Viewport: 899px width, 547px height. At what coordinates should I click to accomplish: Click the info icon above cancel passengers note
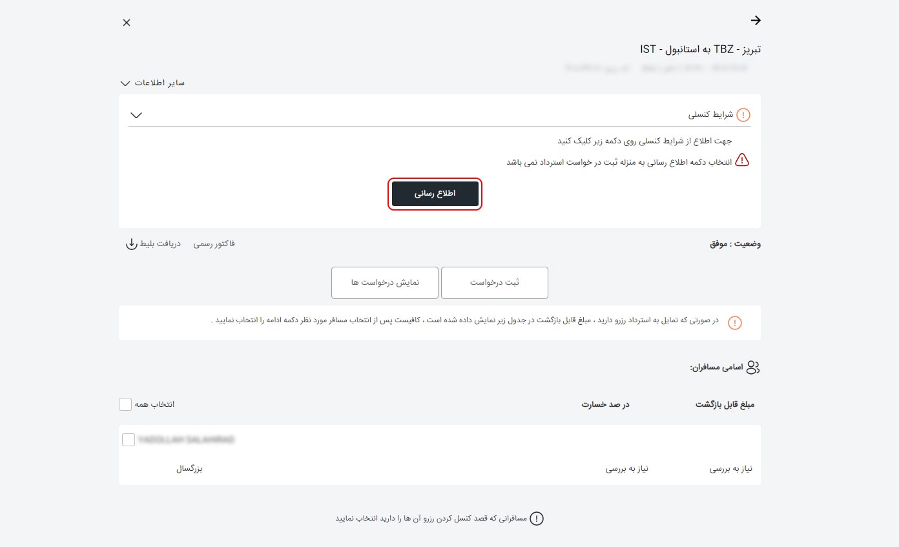pos(537,519)
